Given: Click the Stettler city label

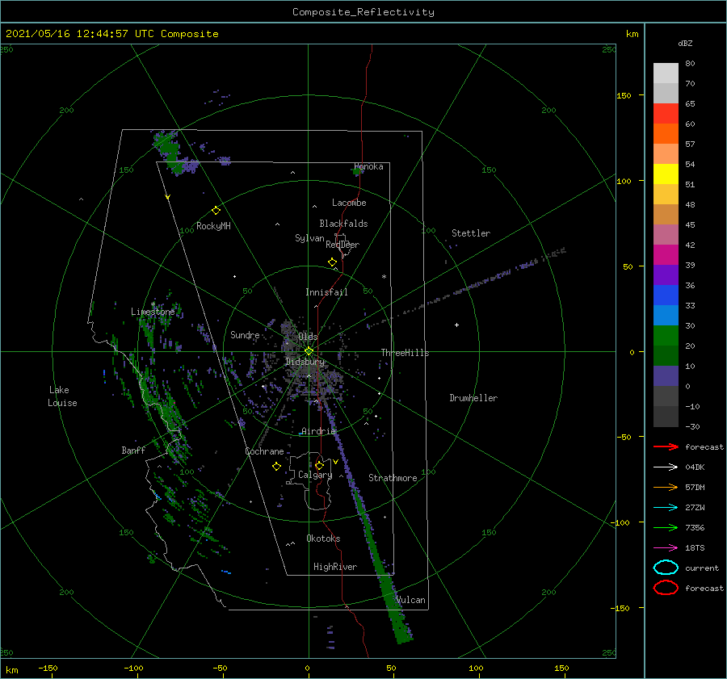Looking at the screenshot, I should coord(471,233).
